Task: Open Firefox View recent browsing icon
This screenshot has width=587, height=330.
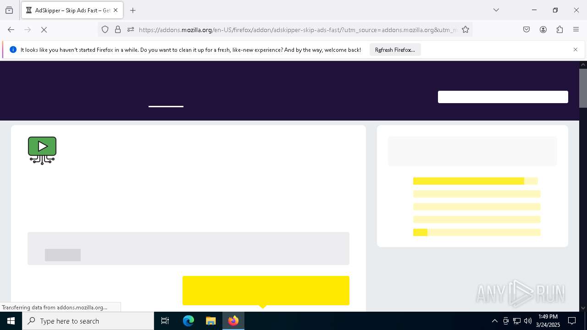Action: click(x=9, y=10)
